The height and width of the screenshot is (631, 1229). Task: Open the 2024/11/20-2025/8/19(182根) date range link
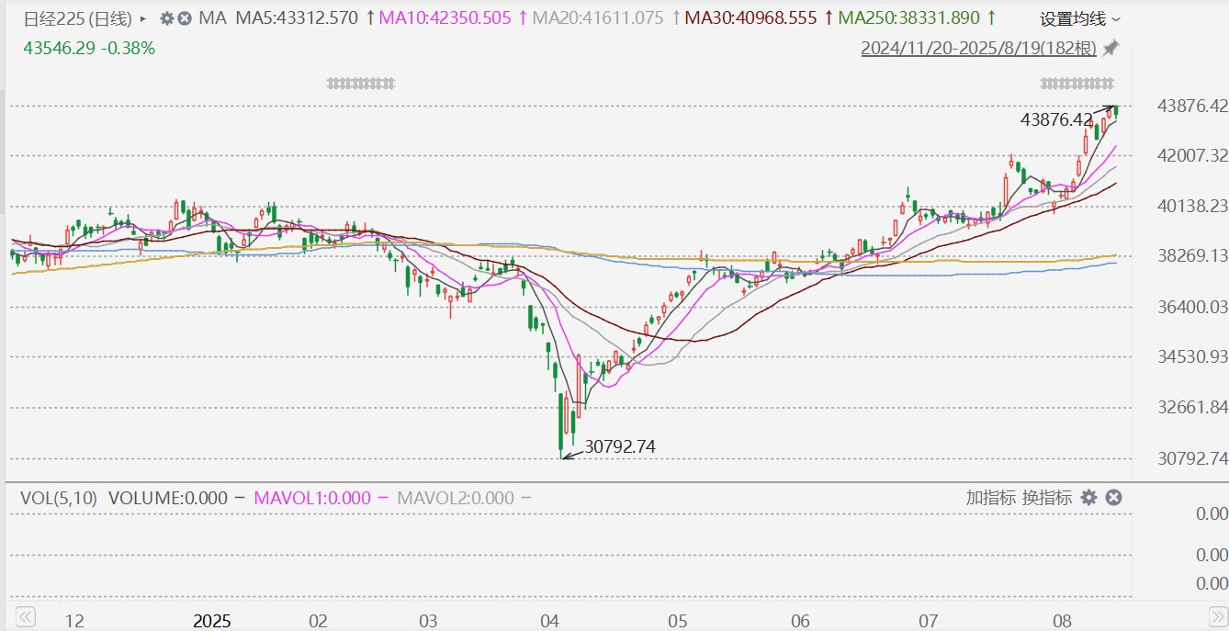pyautogui.click(x=979, y=48)
